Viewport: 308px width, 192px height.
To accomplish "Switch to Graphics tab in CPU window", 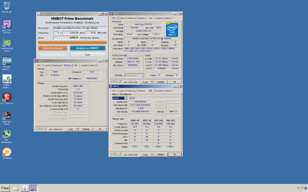I will [x=159, y=18].
